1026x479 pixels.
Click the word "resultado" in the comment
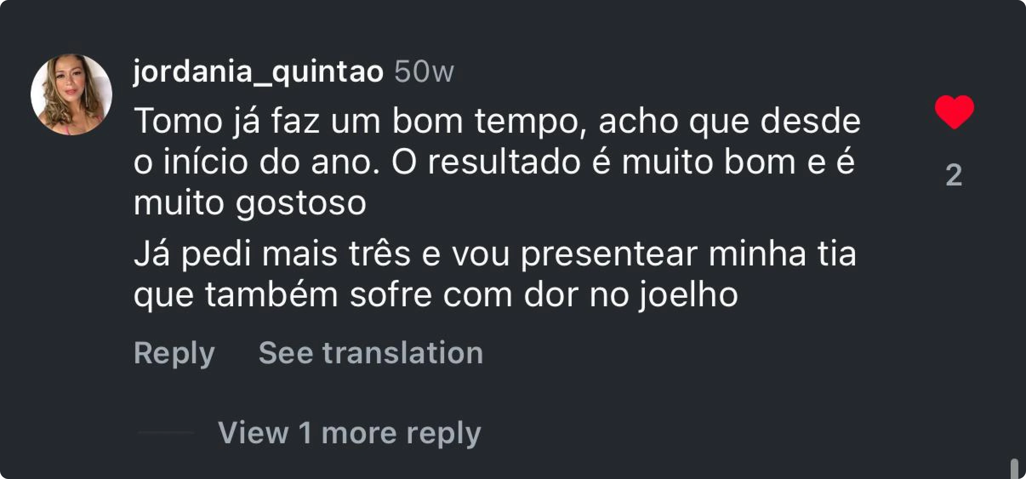[504, 162]
